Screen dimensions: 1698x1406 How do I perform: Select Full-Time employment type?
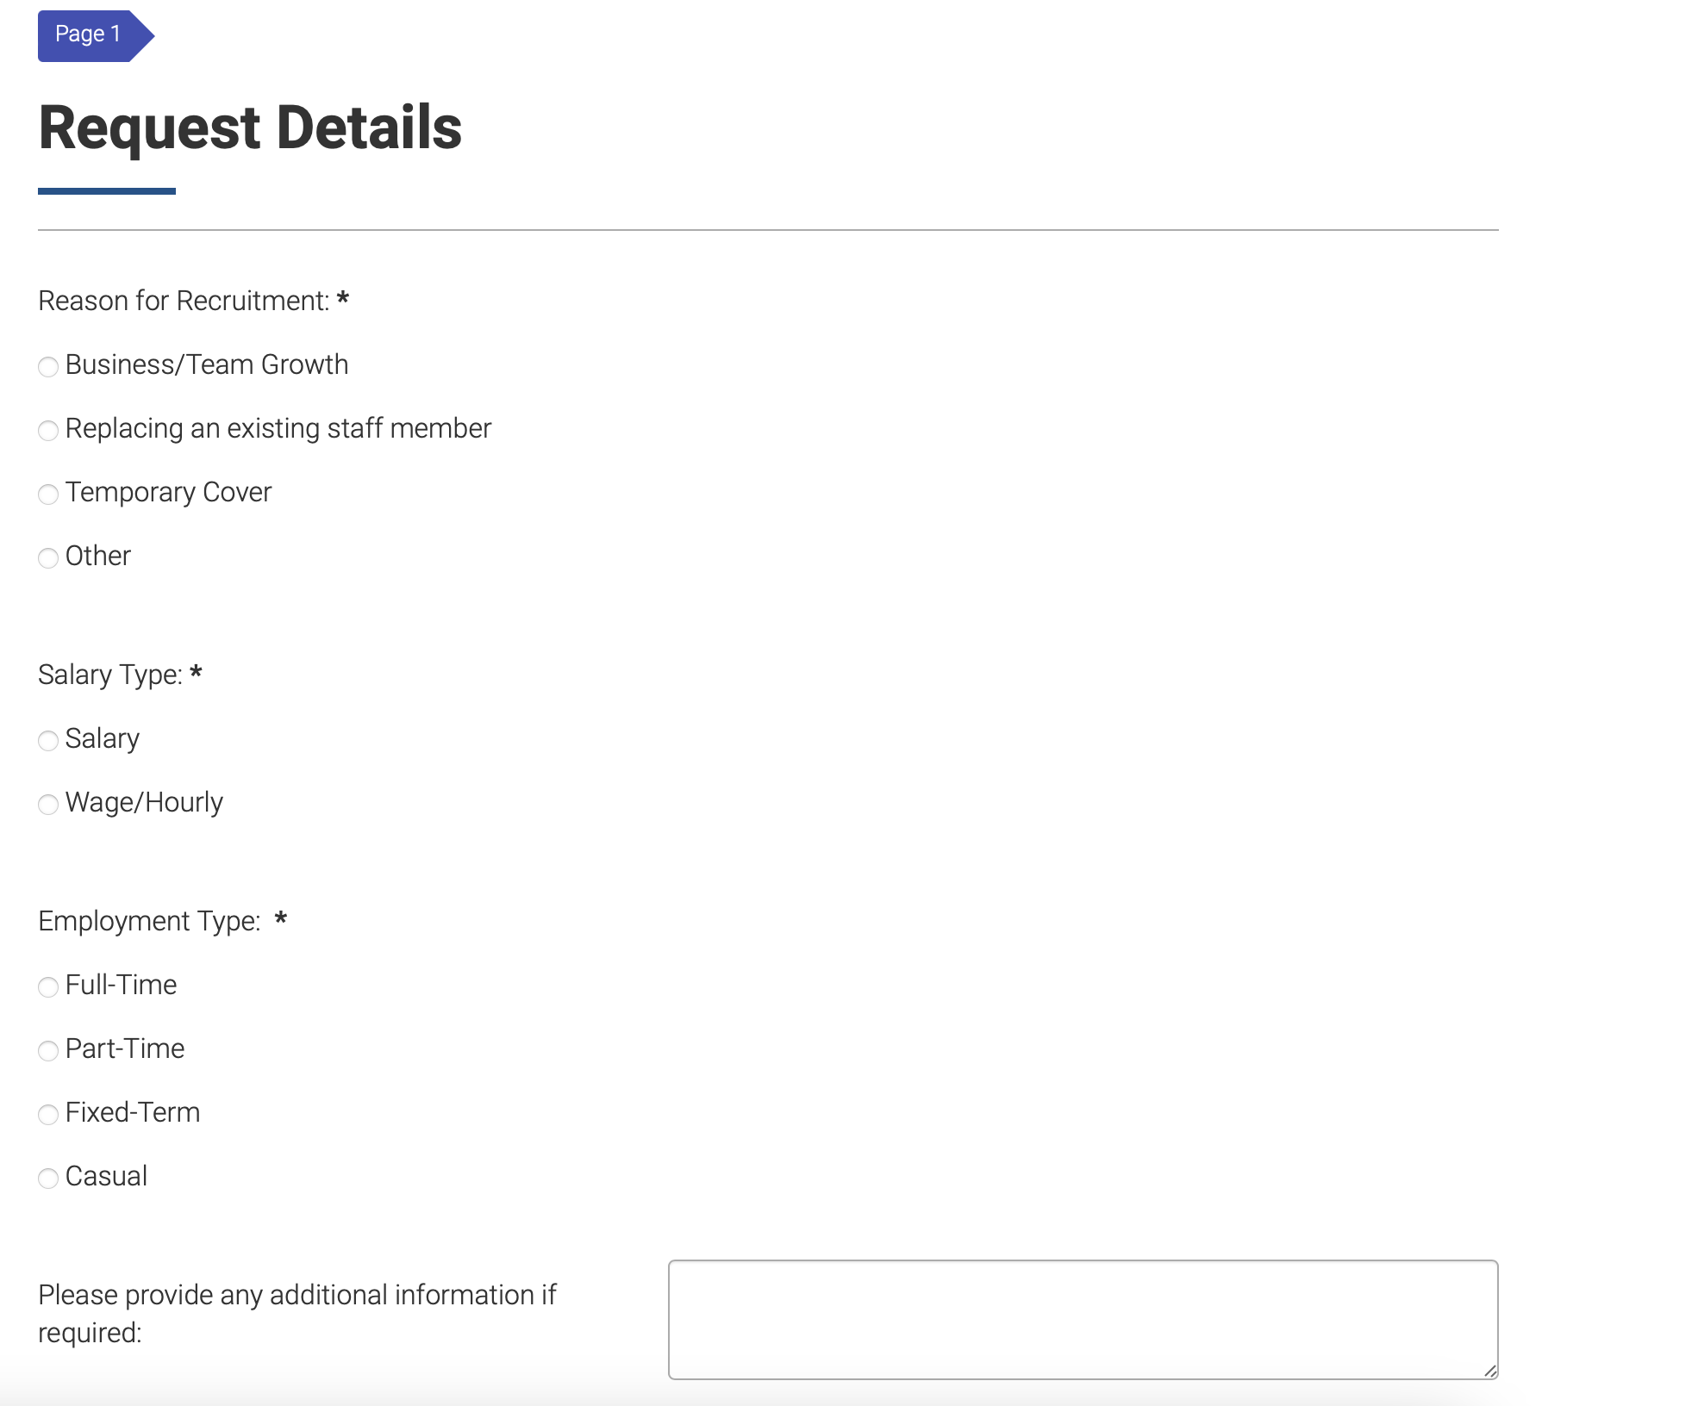coord(48,987)
